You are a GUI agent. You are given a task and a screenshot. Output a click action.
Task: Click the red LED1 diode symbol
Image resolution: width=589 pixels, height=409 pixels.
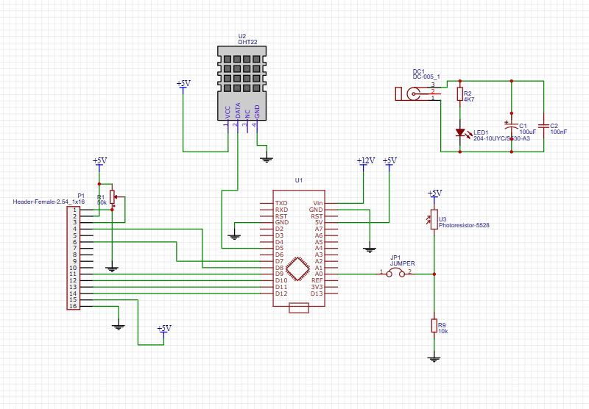(x=461, y=133)
